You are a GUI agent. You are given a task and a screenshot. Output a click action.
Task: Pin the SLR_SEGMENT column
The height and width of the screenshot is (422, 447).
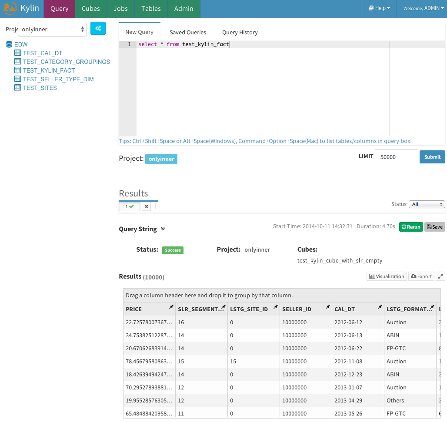223,307
